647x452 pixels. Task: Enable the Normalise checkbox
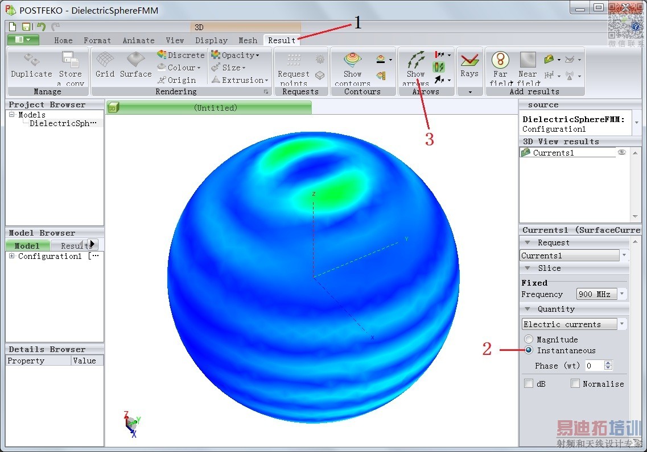tap(575, 383)
